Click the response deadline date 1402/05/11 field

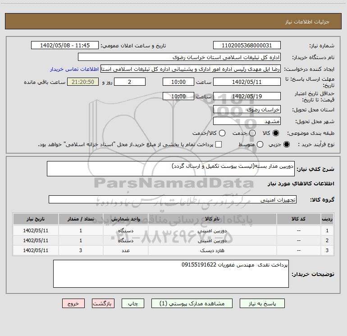coord(247,82)
